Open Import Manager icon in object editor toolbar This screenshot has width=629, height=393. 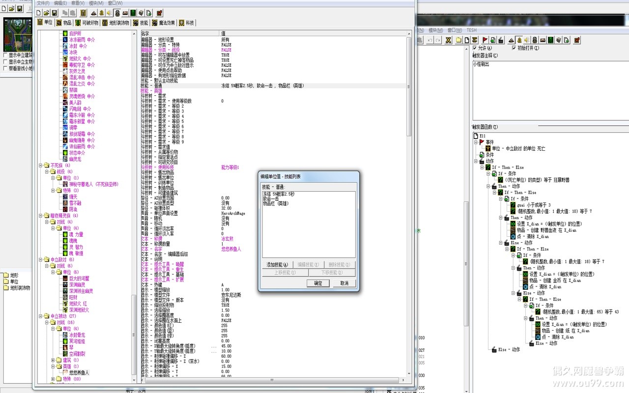pyautogui.click(x=149, y=13)
